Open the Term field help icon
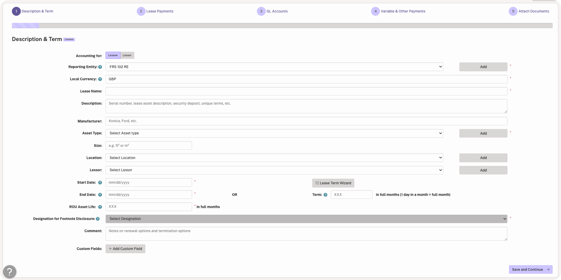Screen dimensions: 561x280 pos(326,195)
